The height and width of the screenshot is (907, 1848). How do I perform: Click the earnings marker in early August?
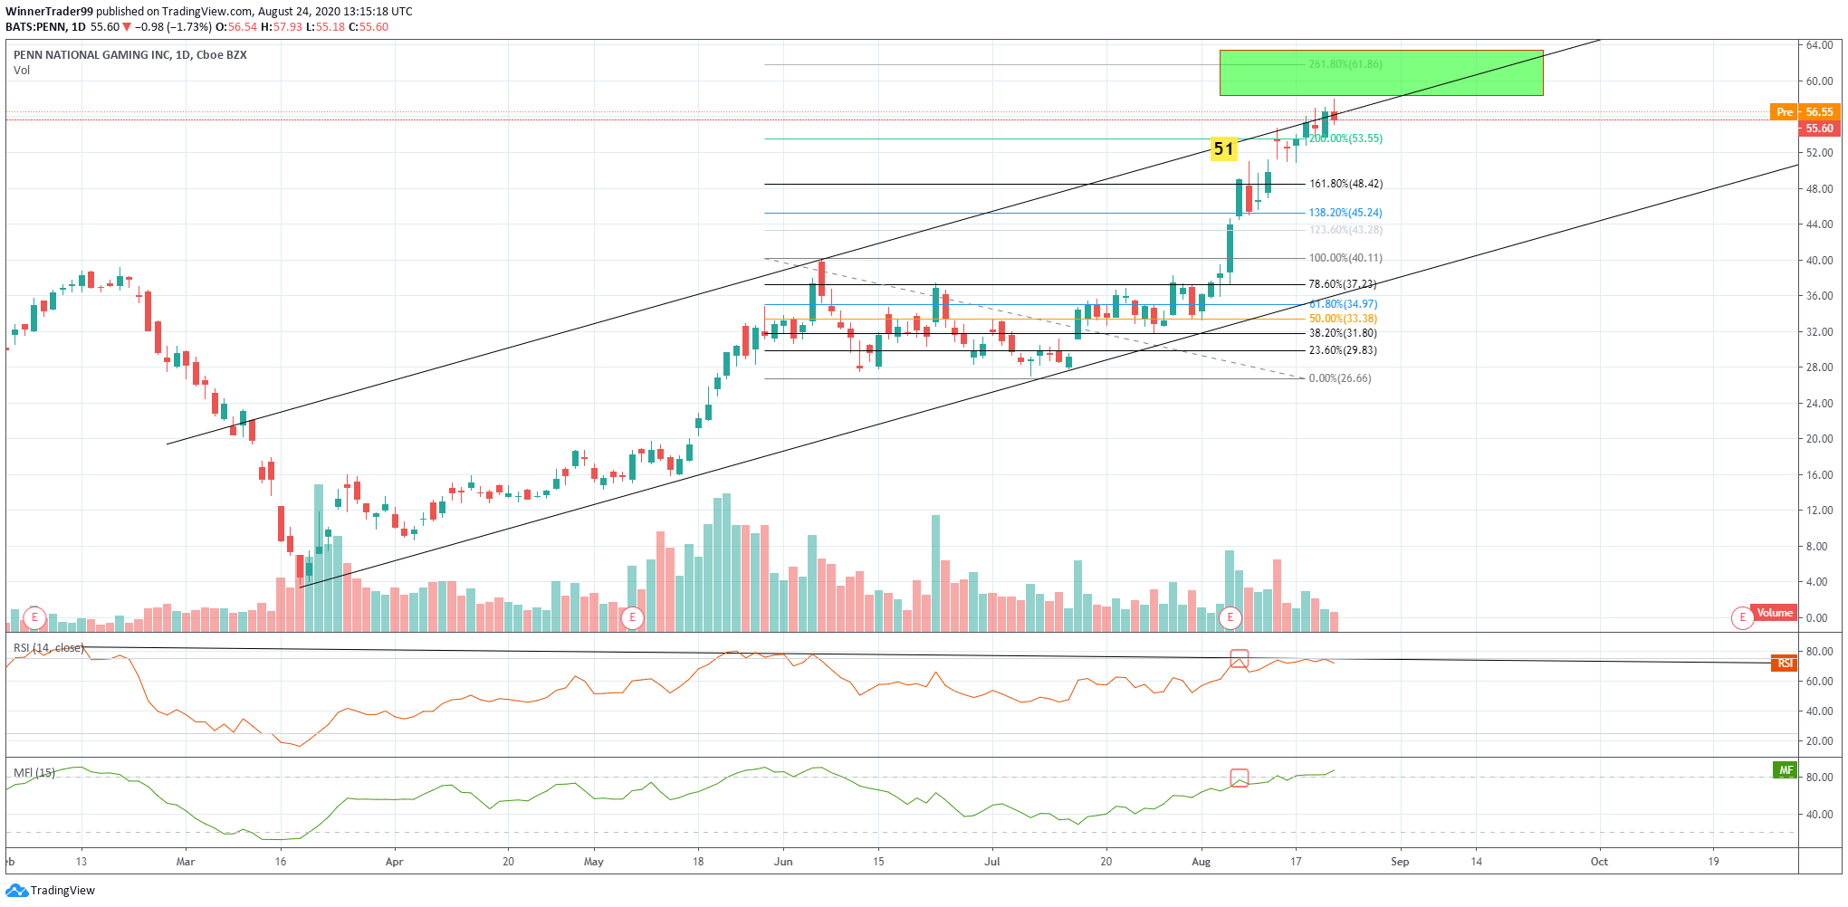1230,618
